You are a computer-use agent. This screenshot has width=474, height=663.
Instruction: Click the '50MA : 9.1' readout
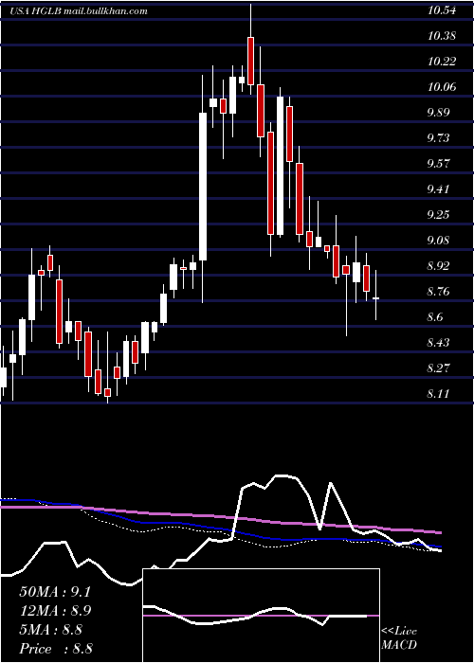pos(55,592)
